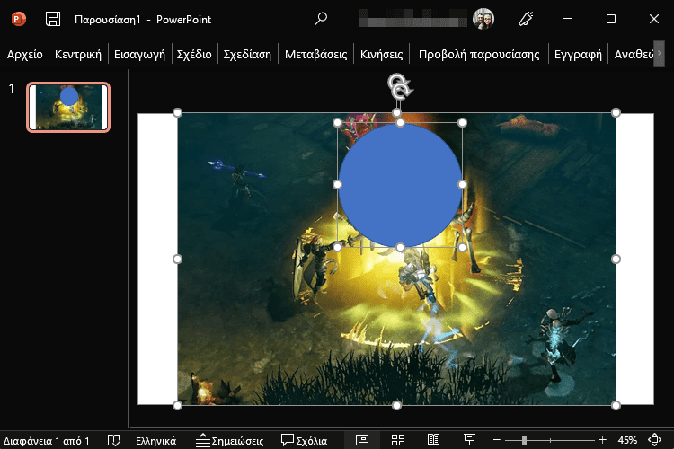Open the spell check book icon
Viewport: 674px width, 449px height.
[113, 440]
